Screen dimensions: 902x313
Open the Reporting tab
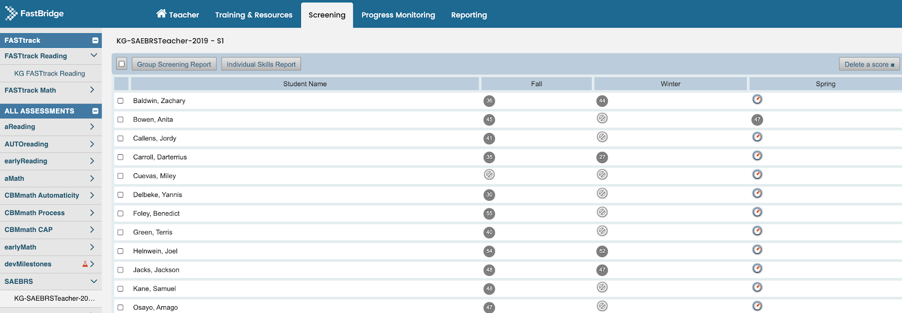(x=469, y=15)
